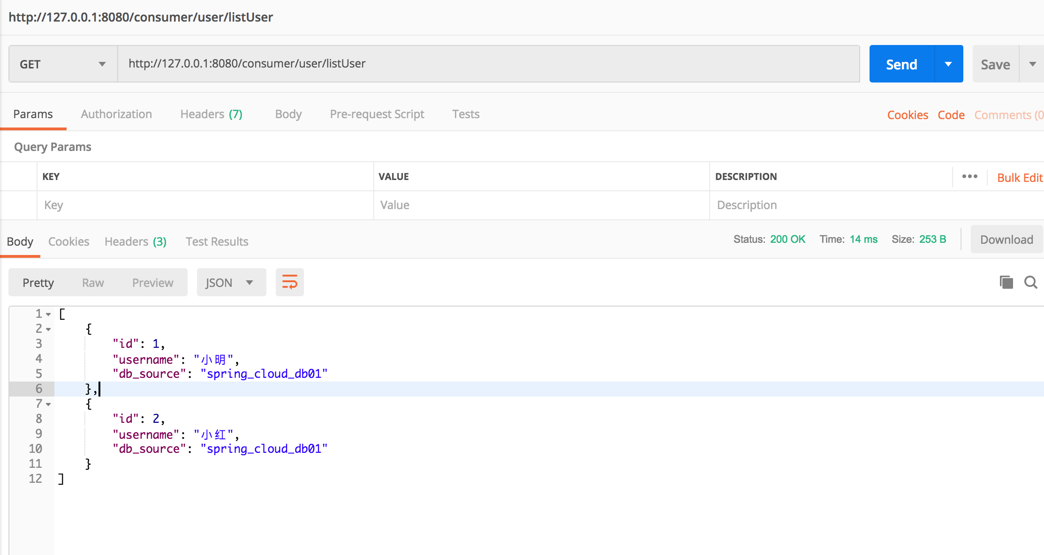Click the Pretty view icon
This screenshot has height=555, width=1044.
(38, 282)
